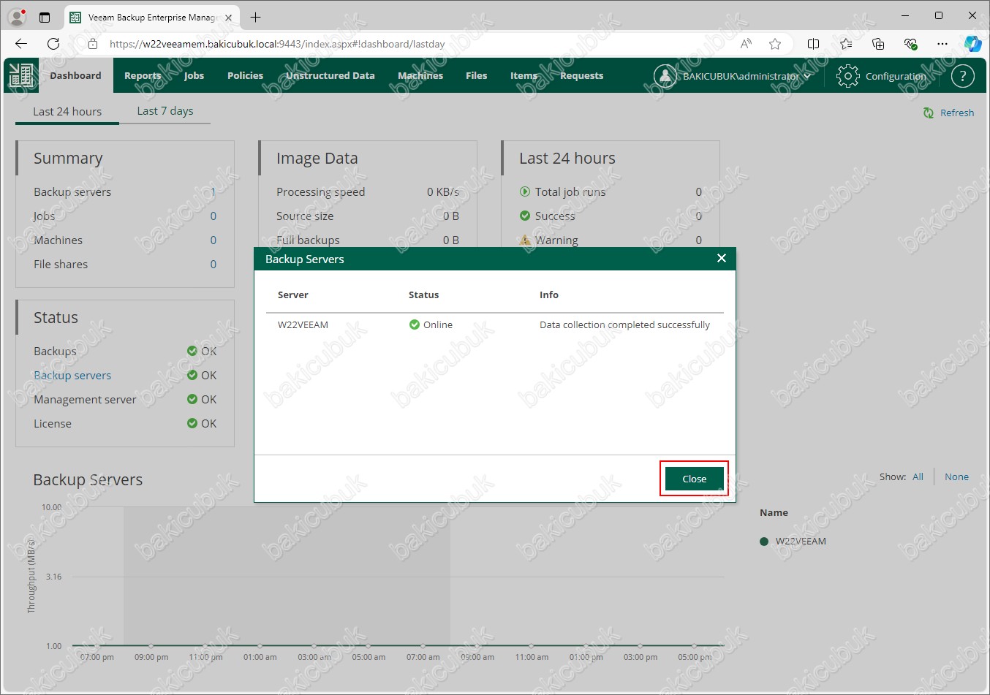990x695 pixels.
Task: Click the Backup servers OK check icon
Action: pyautogui.click(x=192, y=375)
